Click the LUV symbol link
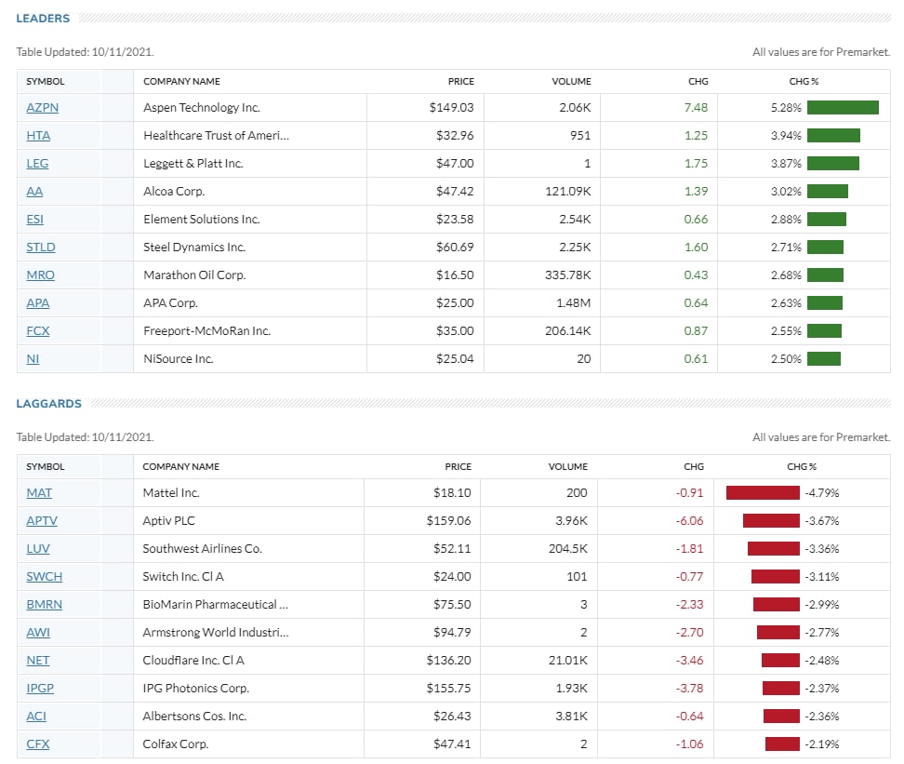Viewport: 904px width, 764px height. [37, 548]
